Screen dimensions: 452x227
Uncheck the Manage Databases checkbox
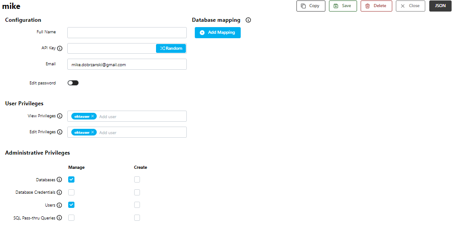click(x=71, y=179)
